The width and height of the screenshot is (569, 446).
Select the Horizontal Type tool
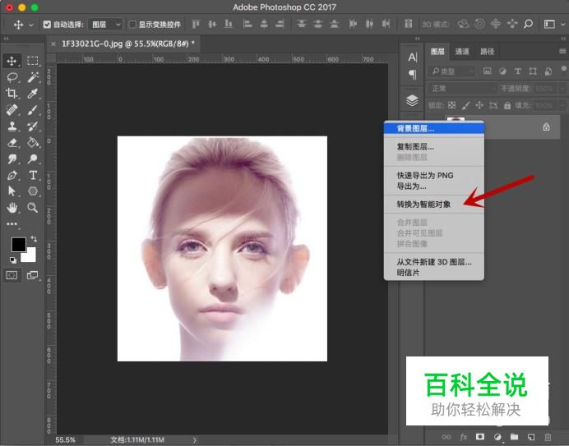[33, 175]
